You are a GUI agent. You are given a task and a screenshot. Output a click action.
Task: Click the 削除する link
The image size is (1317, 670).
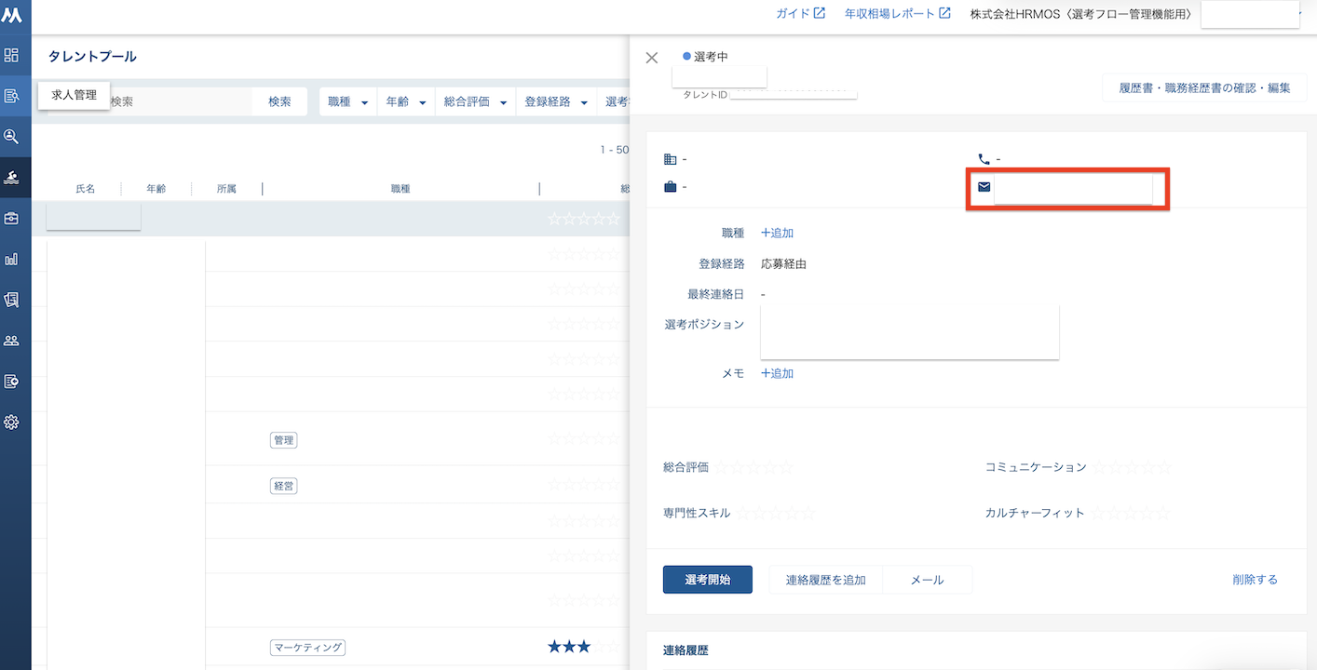click(x=1255, y=580)
